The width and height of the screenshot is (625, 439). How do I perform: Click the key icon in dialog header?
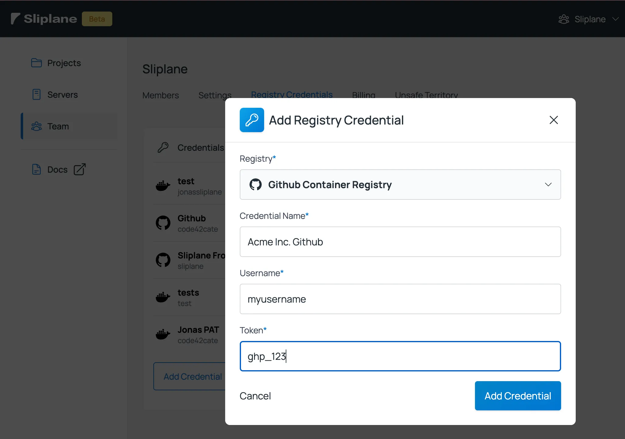point(252,120)
